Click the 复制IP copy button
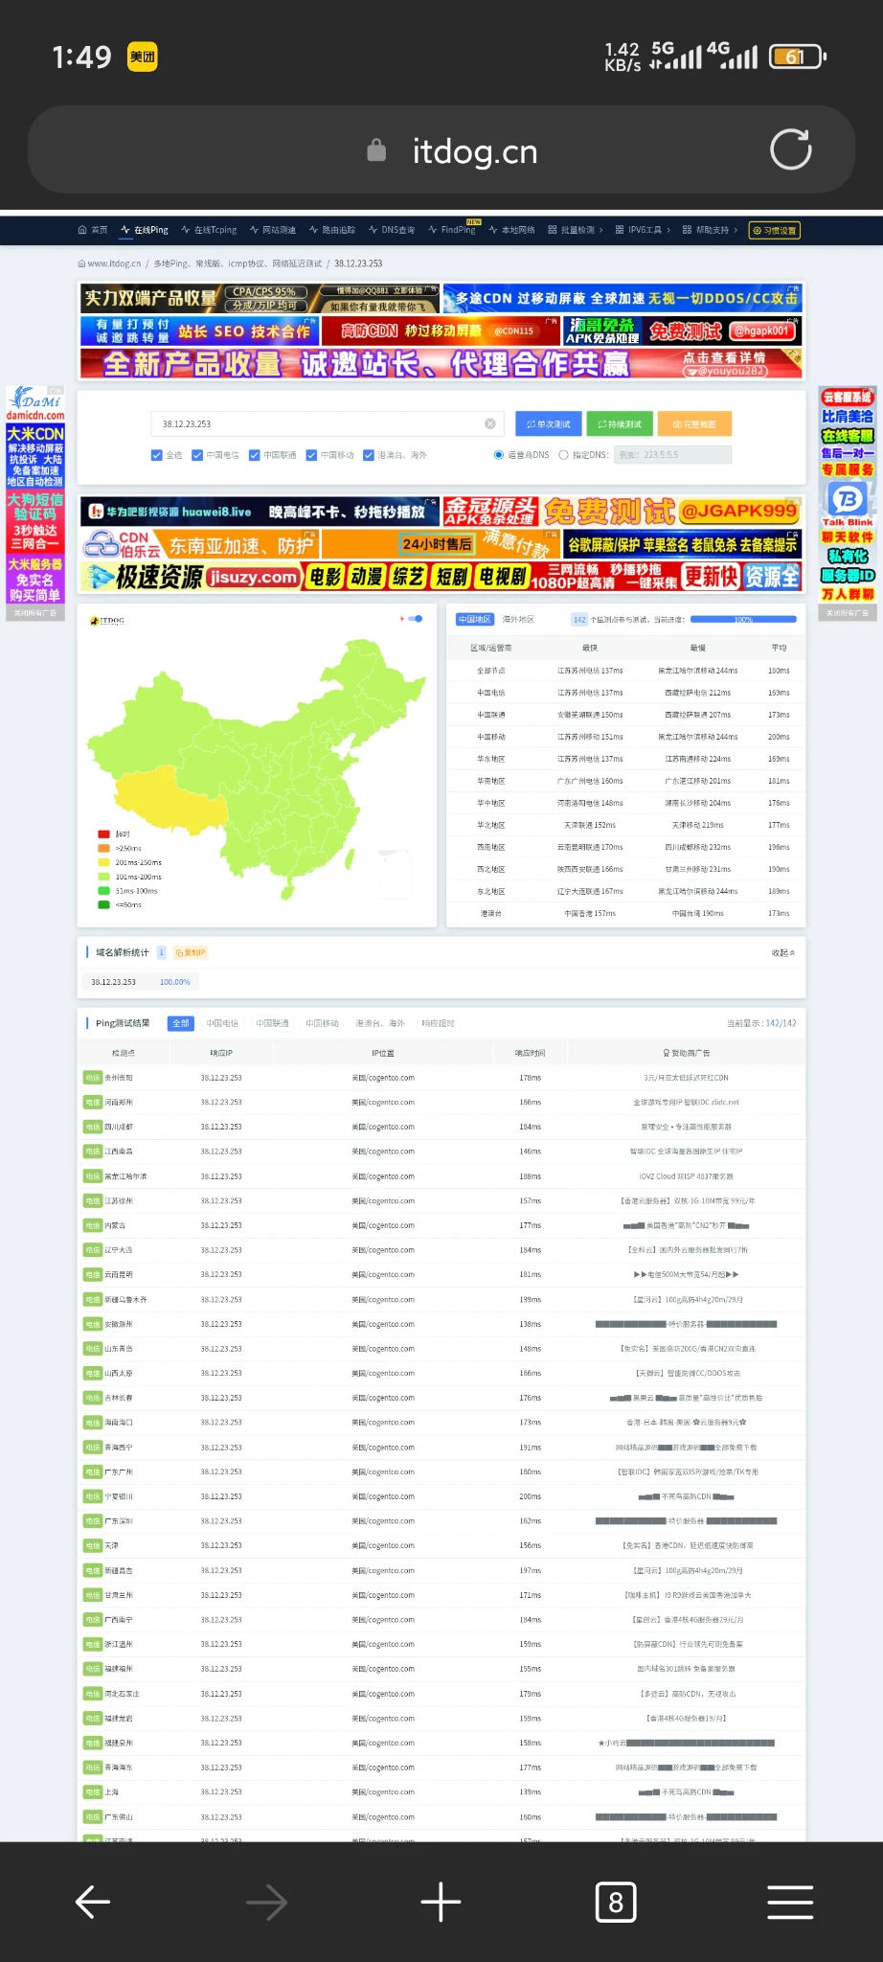Viewport: 883px width, 1962px height. tap(191, 952)
